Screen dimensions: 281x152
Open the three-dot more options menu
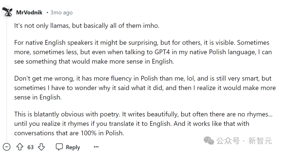click(96, 147)
